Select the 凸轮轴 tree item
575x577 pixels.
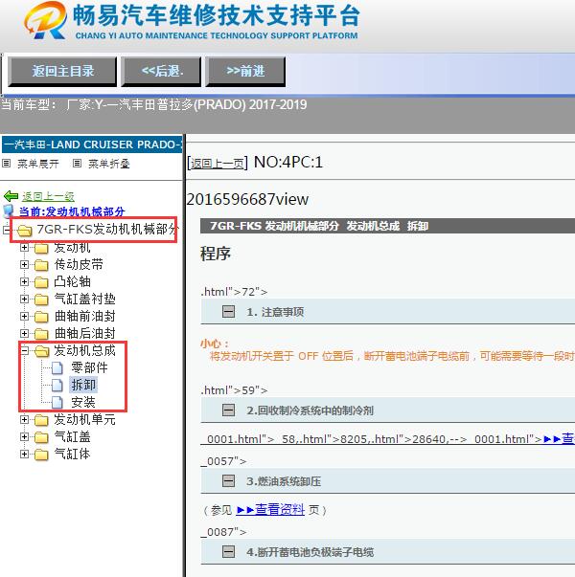[x=72, y=281]
